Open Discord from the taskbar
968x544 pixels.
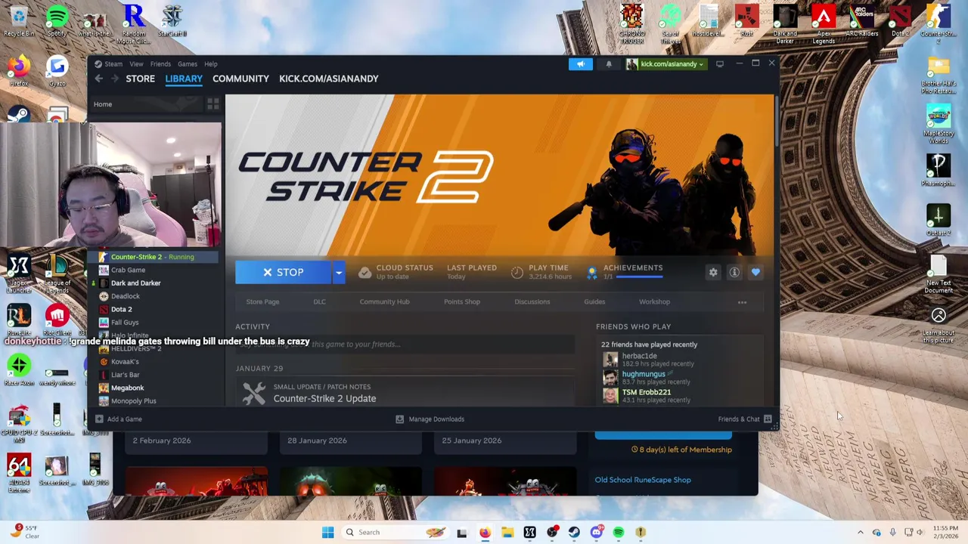click(x=596, y=532)
